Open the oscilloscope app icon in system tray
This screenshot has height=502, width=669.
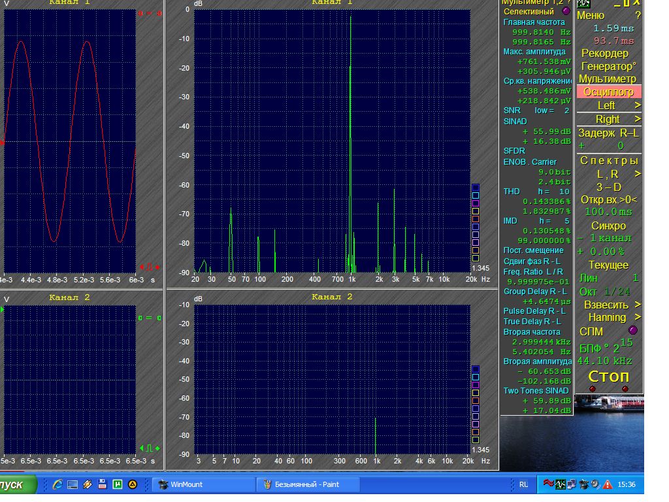click(x=561, y=484)
